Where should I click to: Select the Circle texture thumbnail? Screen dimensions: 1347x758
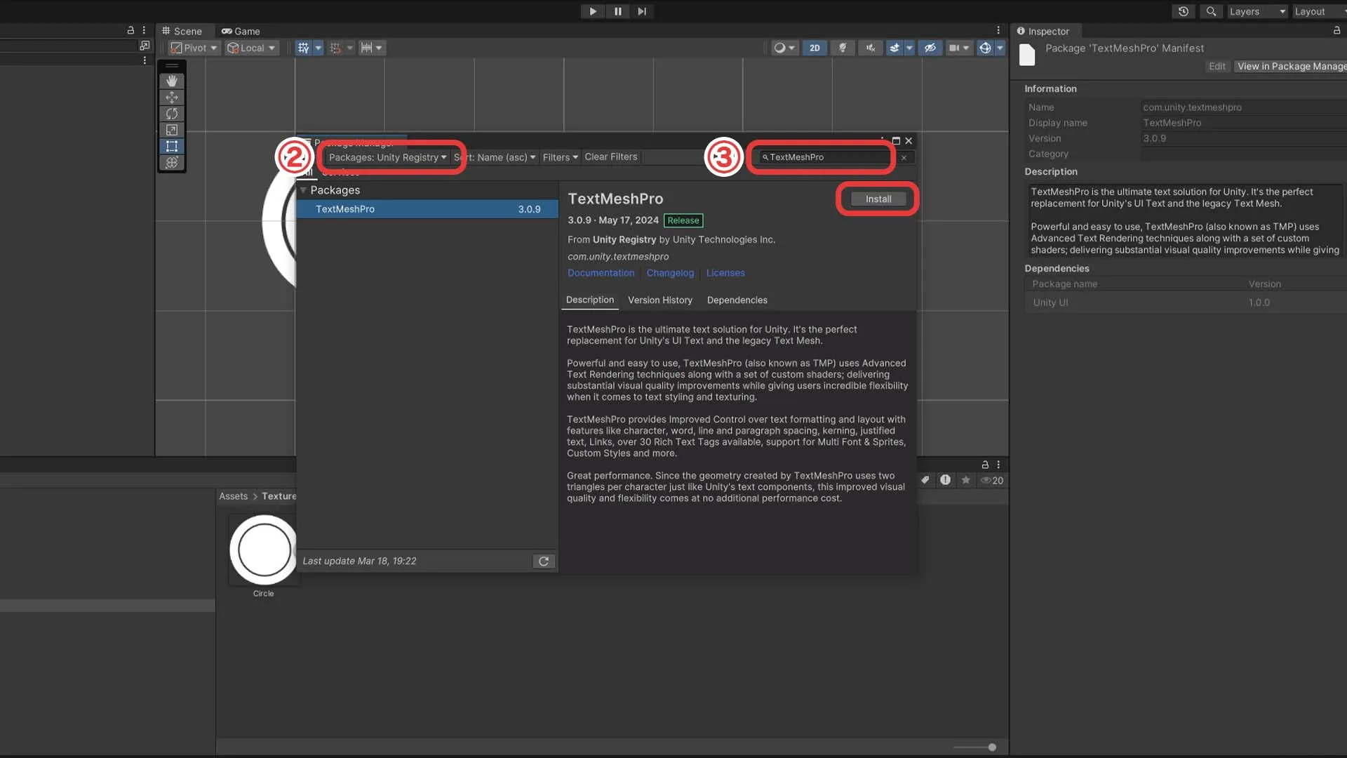(x=264, y=550)
